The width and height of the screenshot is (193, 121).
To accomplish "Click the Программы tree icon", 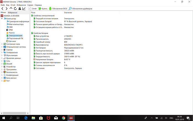I will [x=5, y=69].
